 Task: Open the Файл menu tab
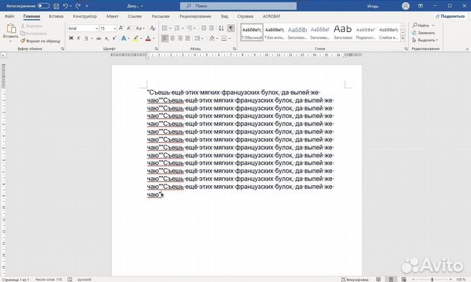click(10, 16)
